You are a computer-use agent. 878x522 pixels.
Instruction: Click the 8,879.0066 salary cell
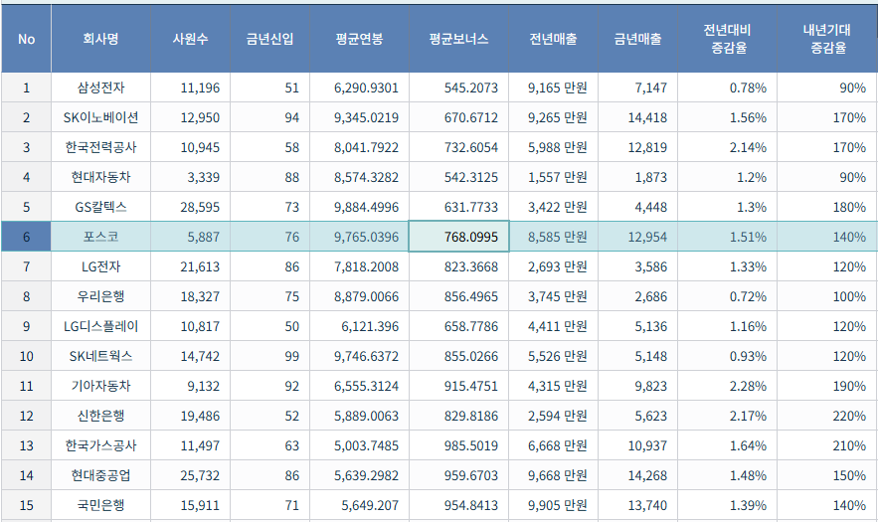tap(360, 296)
